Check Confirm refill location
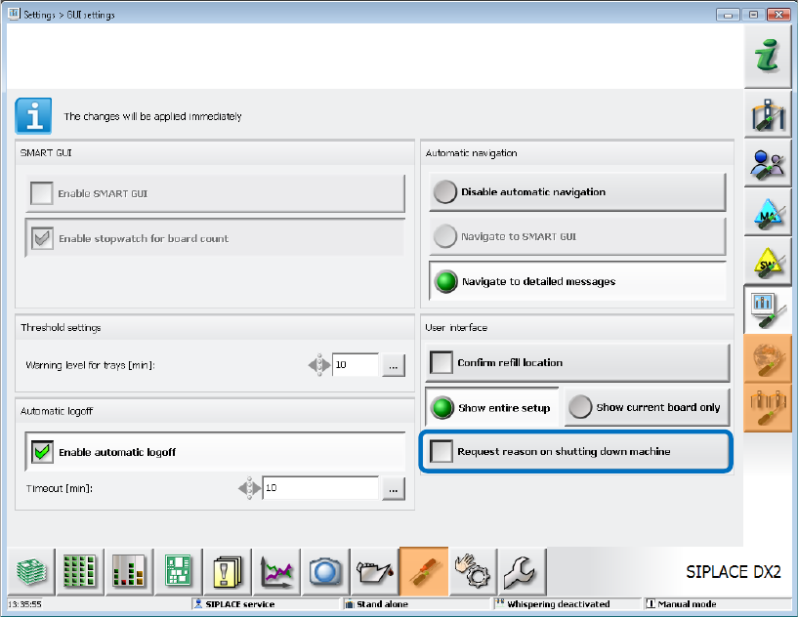Screen dimensions: 798x617 point(441,362)
